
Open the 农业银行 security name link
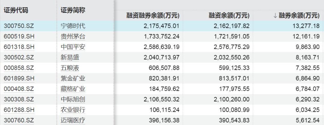pyautogui.click(x=73, y=110)
